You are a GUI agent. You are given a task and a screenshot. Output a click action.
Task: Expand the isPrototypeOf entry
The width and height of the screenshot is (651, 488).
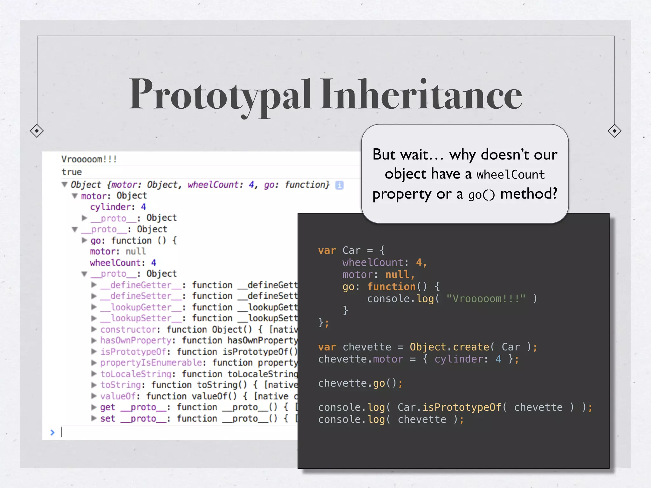click(x=94, y=351)
